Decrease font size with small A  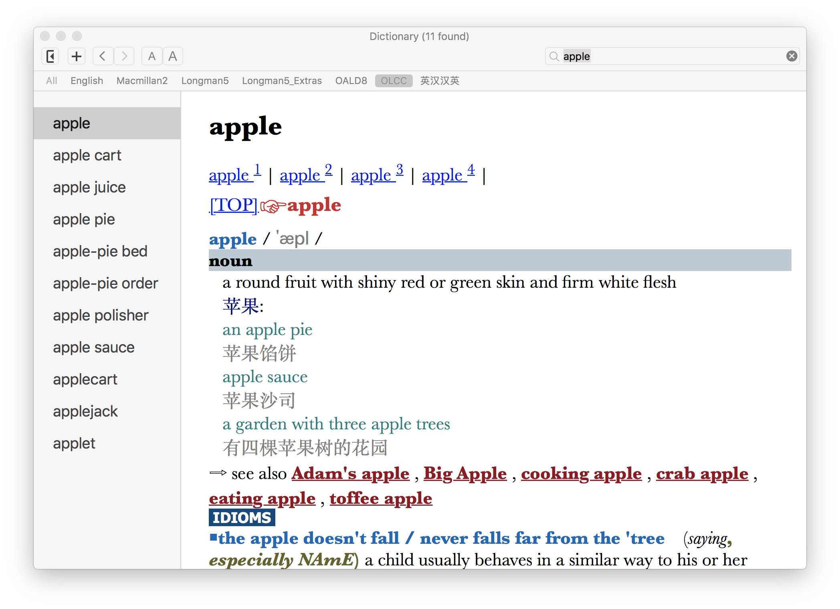tap(152, 56)
